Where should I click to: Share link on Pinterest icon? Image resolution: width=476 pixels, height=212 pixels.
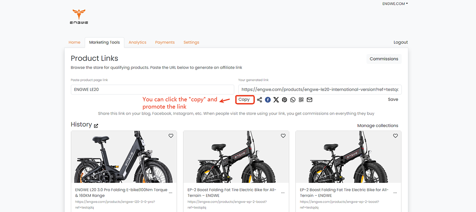tap(285, 100)
